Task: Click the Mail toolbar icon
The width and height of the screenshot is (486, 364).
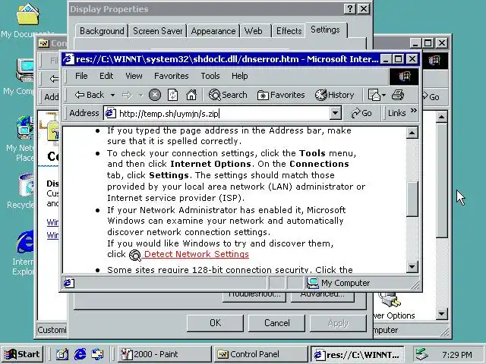Action: pos(374,95)
